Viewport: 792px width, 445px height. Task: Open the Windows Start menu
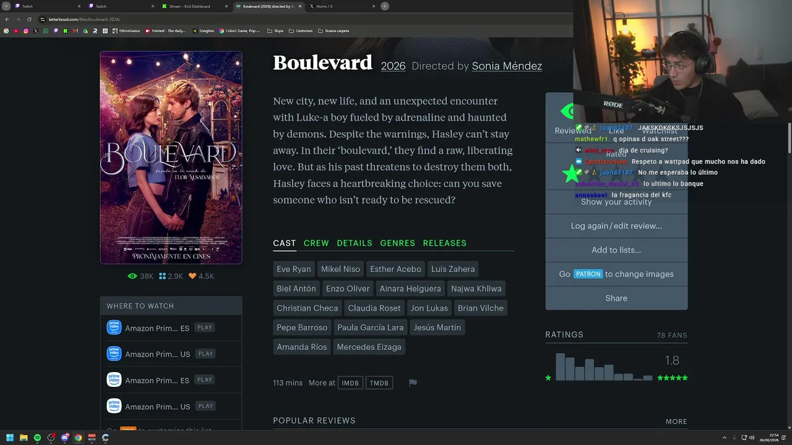coord(10,438)
